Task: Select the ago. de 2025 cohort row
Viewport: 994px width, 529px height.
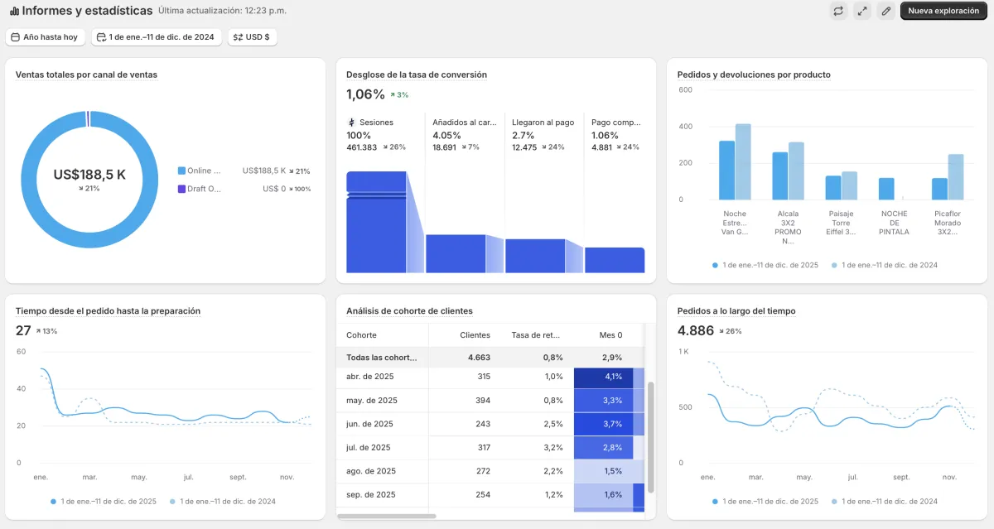Action: pos(490,471)
